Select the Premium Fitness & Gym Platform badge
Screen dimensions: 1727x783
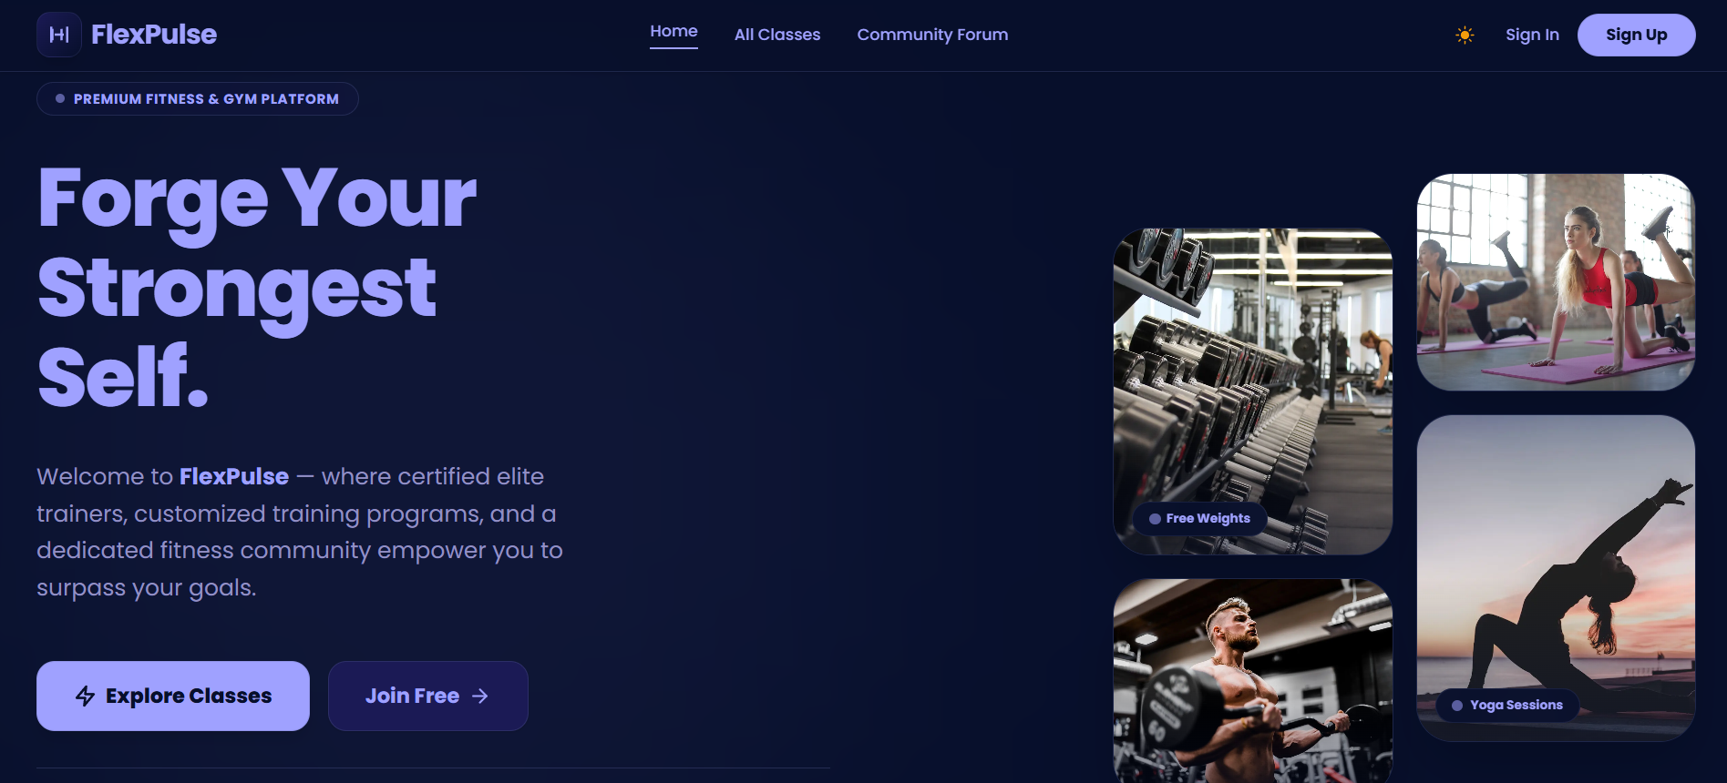coord(198,99)
